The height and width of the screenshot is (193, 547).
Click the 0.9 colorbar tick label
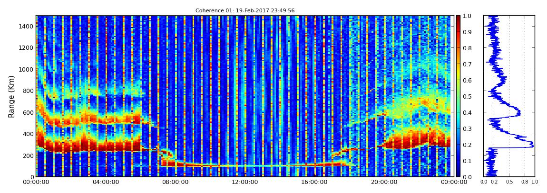[x=468, y=32]
